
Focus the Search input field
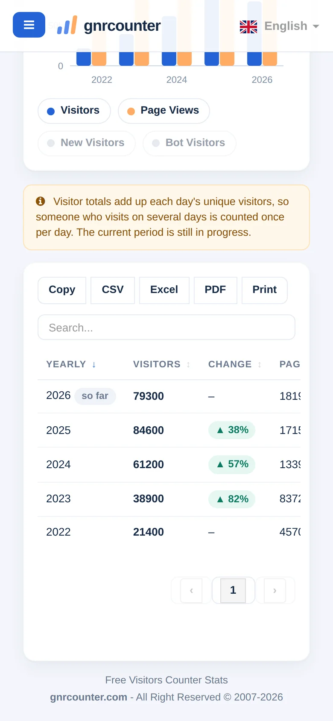coord(166,328)
